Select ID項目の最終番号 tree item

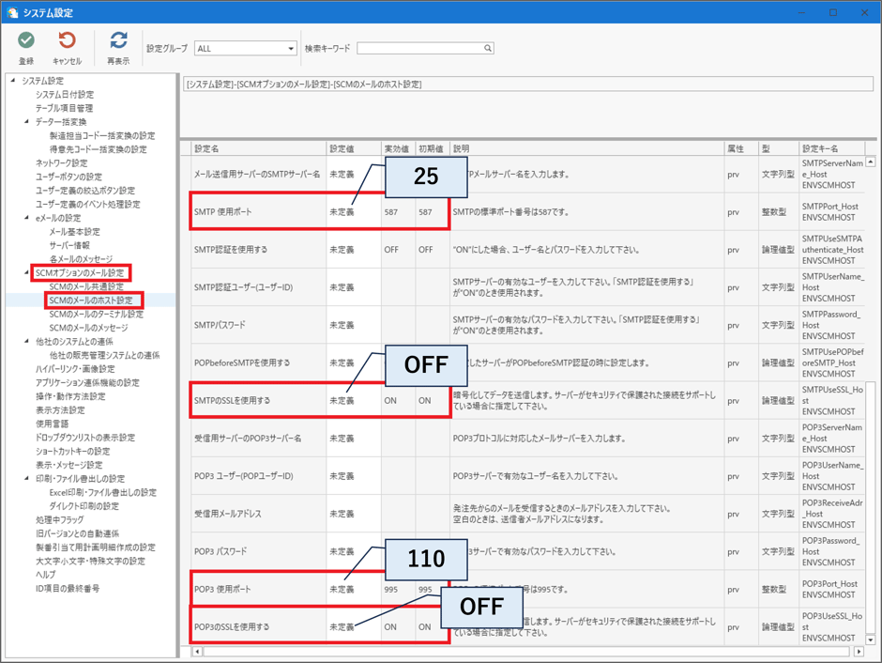(68, 589)
